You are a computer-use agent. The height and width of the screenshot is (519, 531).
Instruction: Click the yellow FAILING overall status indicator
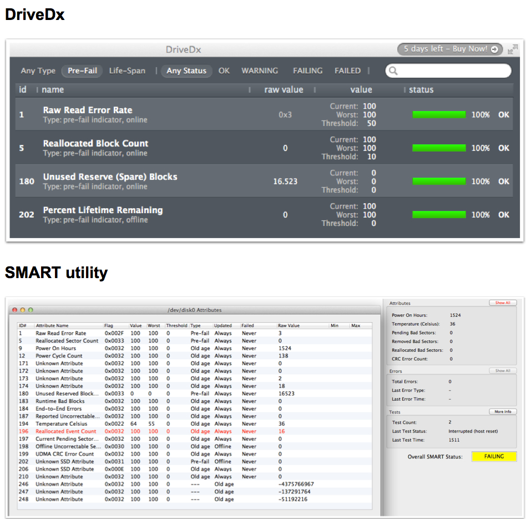click(x=494, y=456)
